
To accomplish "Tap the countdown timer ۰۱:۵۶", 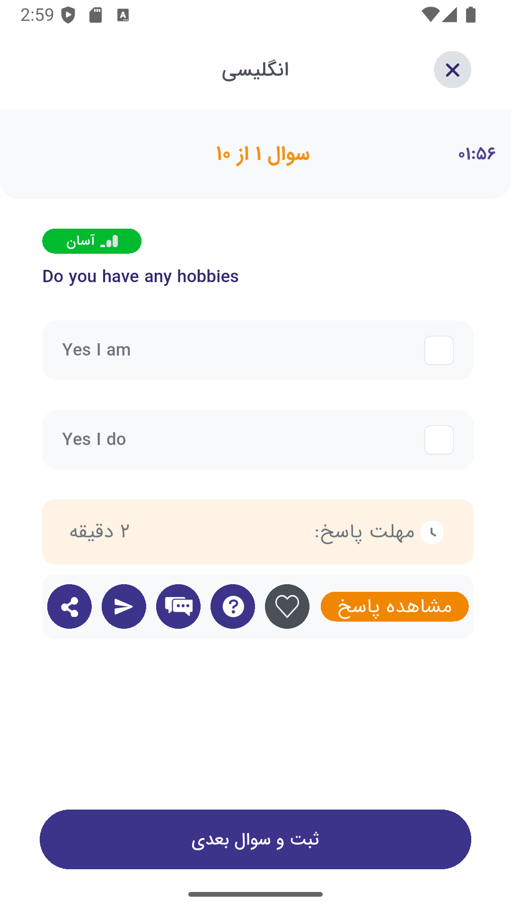I will pyautogui.click(x=476, y=154).
